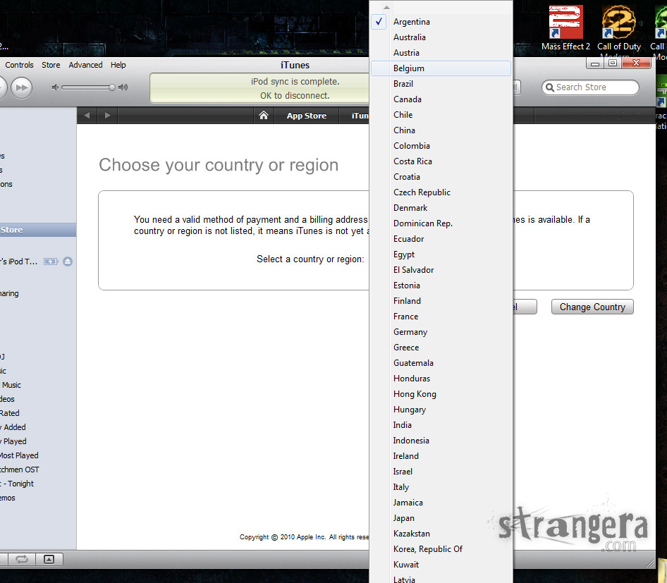Click the store forward navigation arrow
This screenshot has width=667, height=583.
pos(107,116)
